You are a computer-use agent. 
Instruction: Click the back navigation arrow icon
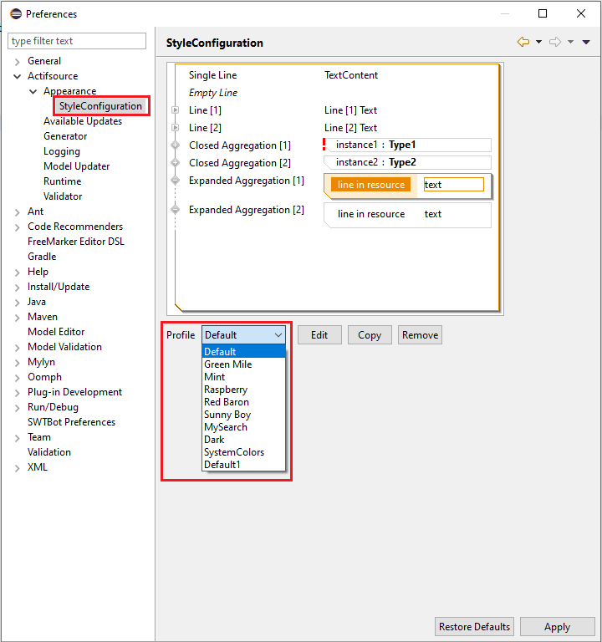point(523,42)
